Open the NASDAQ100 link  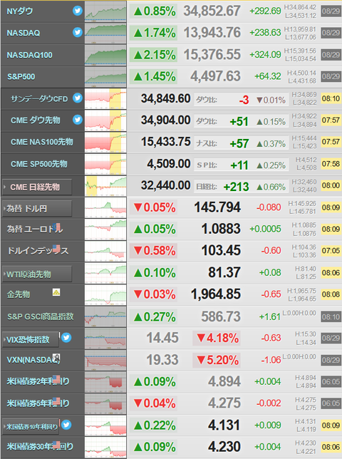coord(29,55)
